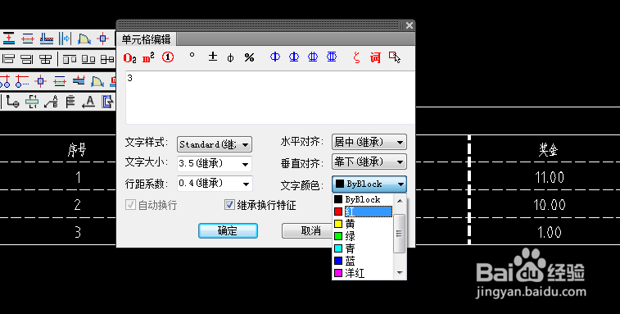
Task: Select the align-bottom toolbar icon
Action: tap(88, 59)
